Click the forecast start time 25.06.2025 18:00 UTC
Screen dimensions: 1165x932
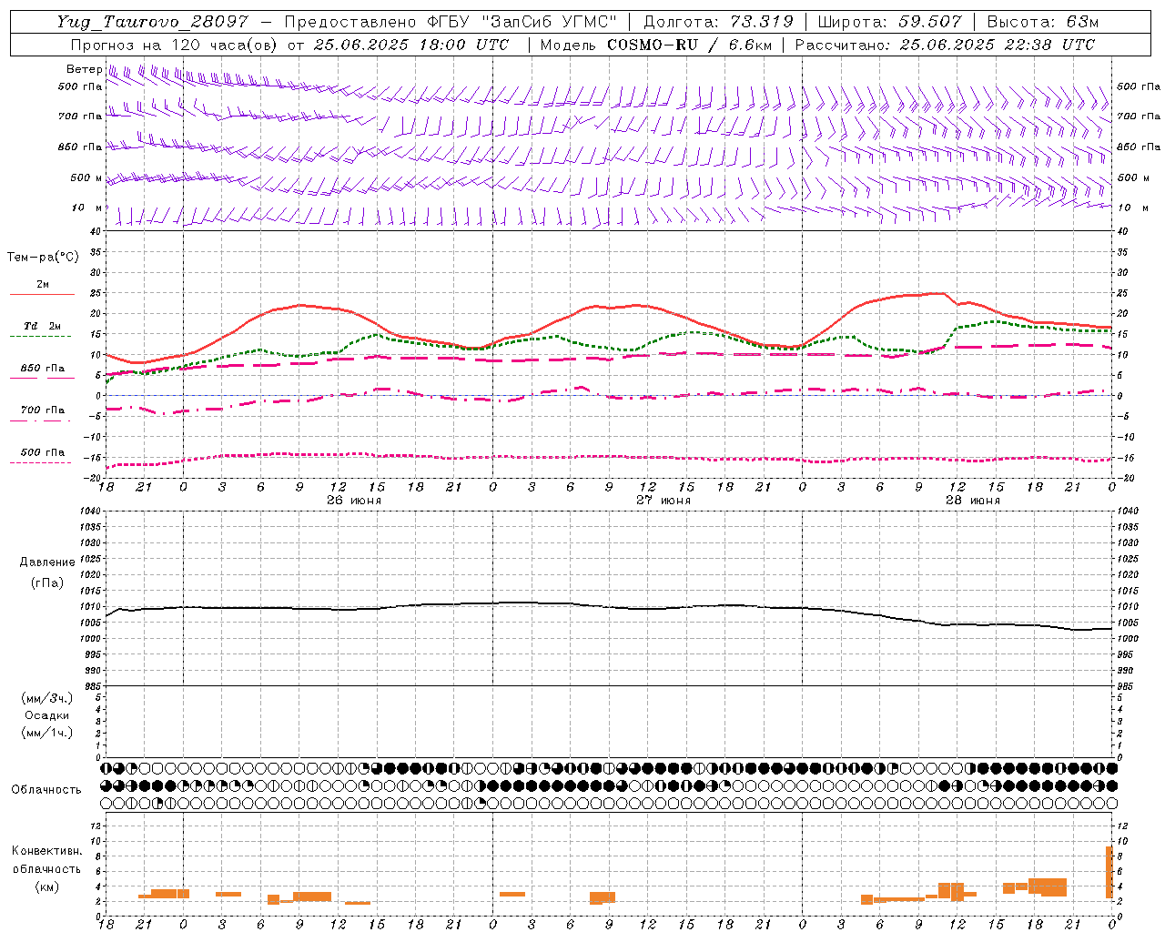click(411, 45)
